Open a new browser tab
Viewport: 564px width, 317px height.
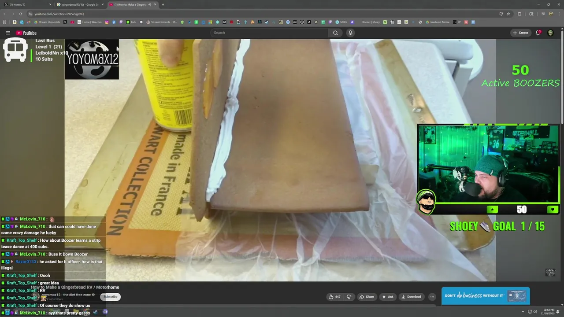point(163,4)
